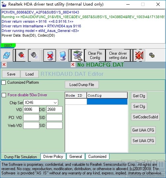Click the SetCodecSubId button
Screen dimensions: 166x178
click(145, 117)
